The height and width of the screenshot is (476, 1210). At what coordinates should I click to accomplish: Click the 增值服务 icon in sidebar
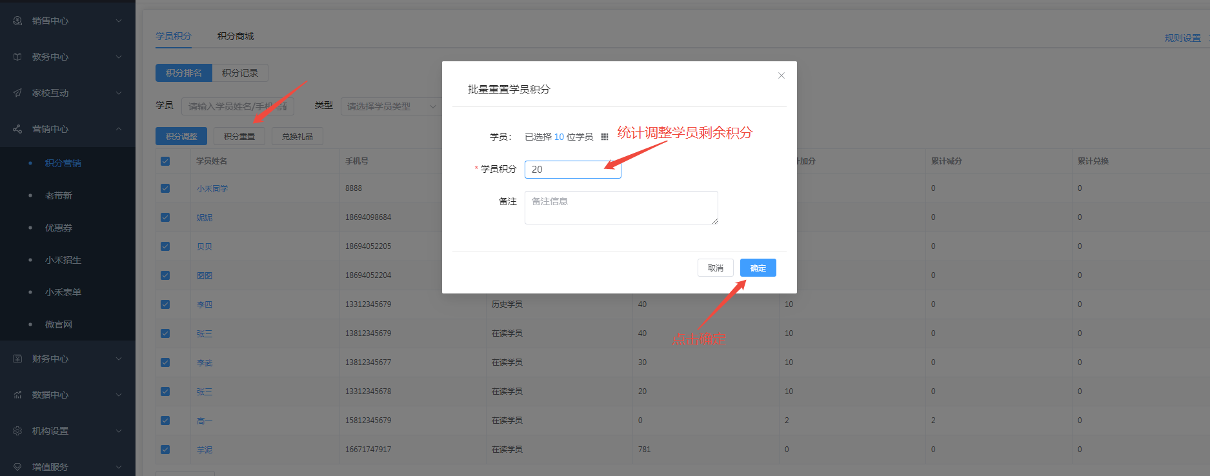click(17, 467)
